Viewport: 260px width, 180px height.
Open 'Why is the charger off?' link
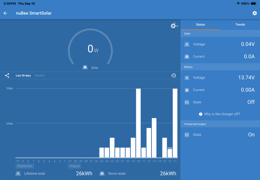(x=222, y=114)
